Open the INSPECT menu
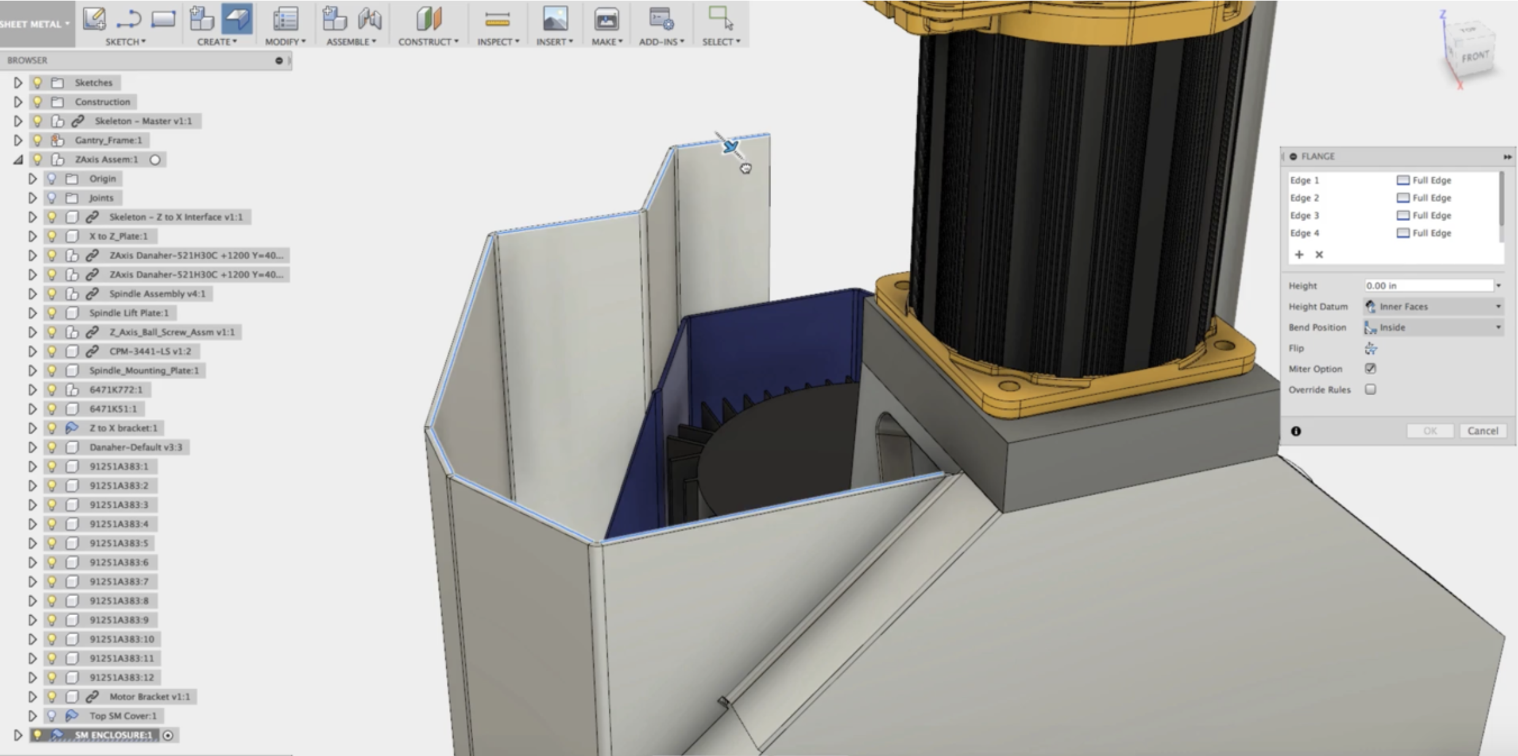The height and width of the screenshot is (756, 1518). (x=498, y=42)
